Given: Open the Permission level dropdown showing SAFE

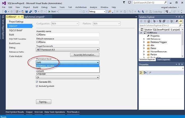Looking at the screenshot, I should (x=68, y=63).
